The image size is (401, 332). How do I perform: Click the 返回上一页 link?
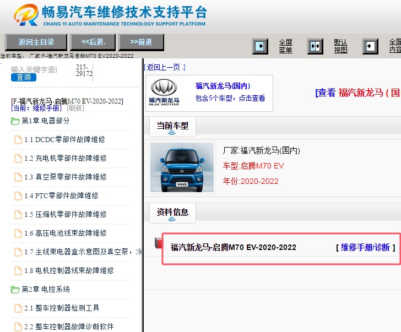point(165,67)
